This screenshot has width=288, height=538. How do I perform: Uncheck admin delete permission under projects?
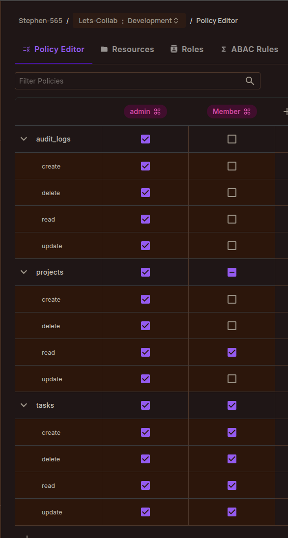click(145, 326)
